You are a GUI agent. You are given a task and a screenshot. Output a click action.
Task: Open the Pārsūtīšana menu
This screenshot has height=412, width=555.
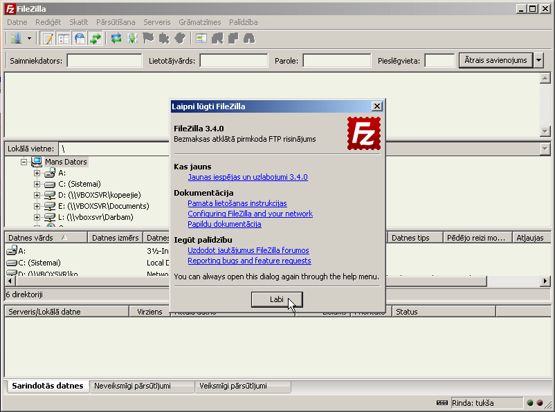coord(116,22)
